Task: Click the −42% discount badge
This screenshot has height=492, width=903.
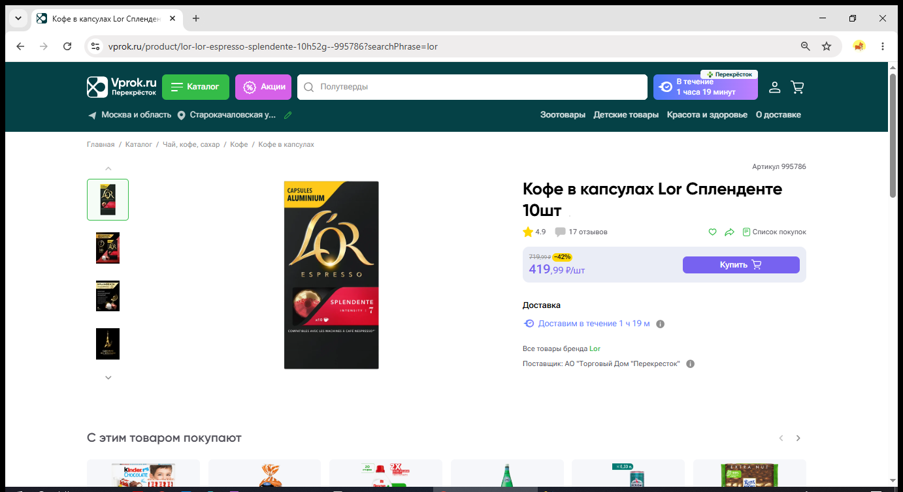Action: coord(562,257)
